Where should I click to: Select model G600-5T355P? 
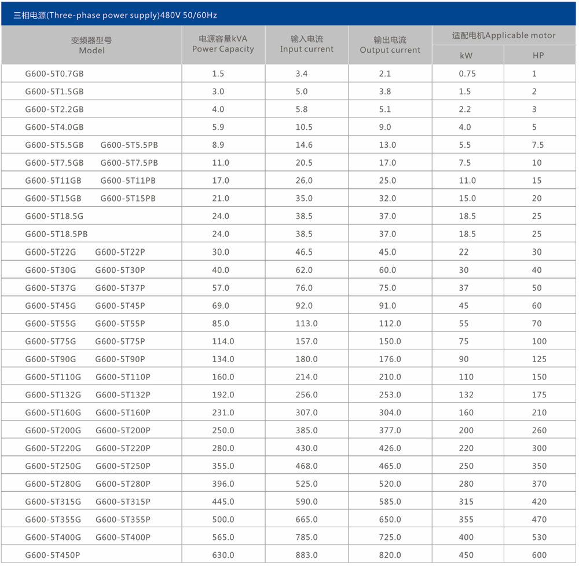click(123, 520)
